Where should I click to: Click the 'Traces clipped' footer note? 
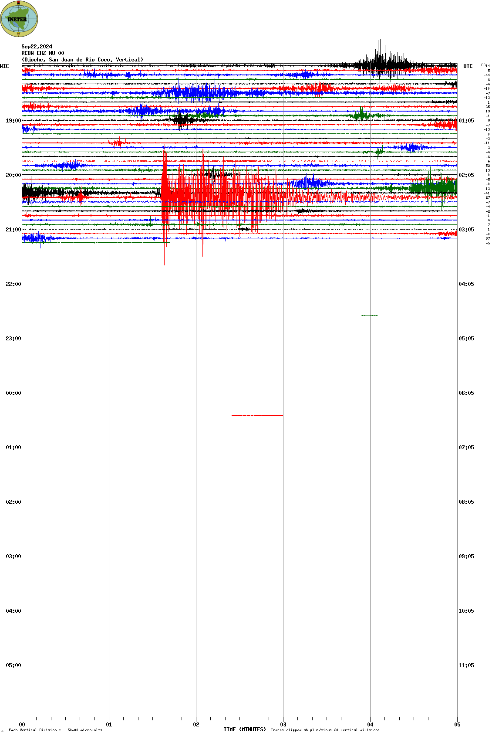325,730
